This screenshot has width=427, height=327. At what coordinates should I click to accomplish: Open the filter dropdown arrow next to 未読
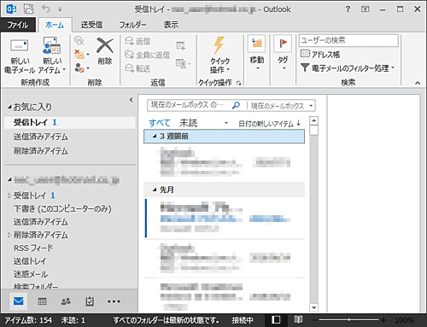tap(226, 123)
